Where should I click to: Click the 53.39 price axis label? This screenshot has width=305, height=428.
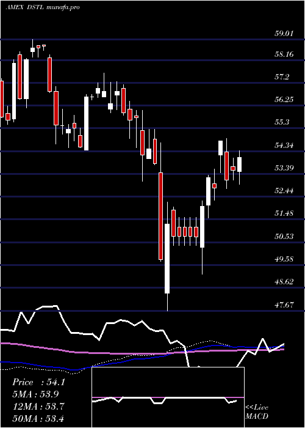pyautogui.click(x=284, y=168)
